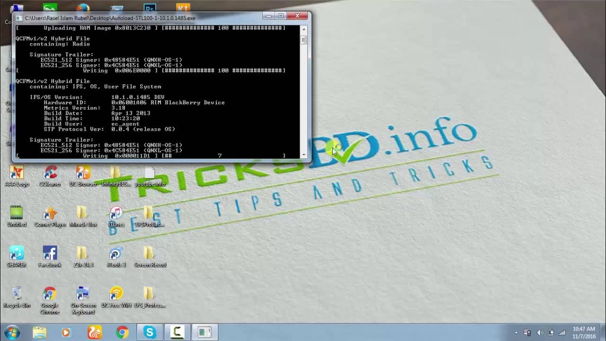This screenshot has height=341, width=606.
Task: Click 'STP Protocol Ver:' console line
Action: [109, 129]
